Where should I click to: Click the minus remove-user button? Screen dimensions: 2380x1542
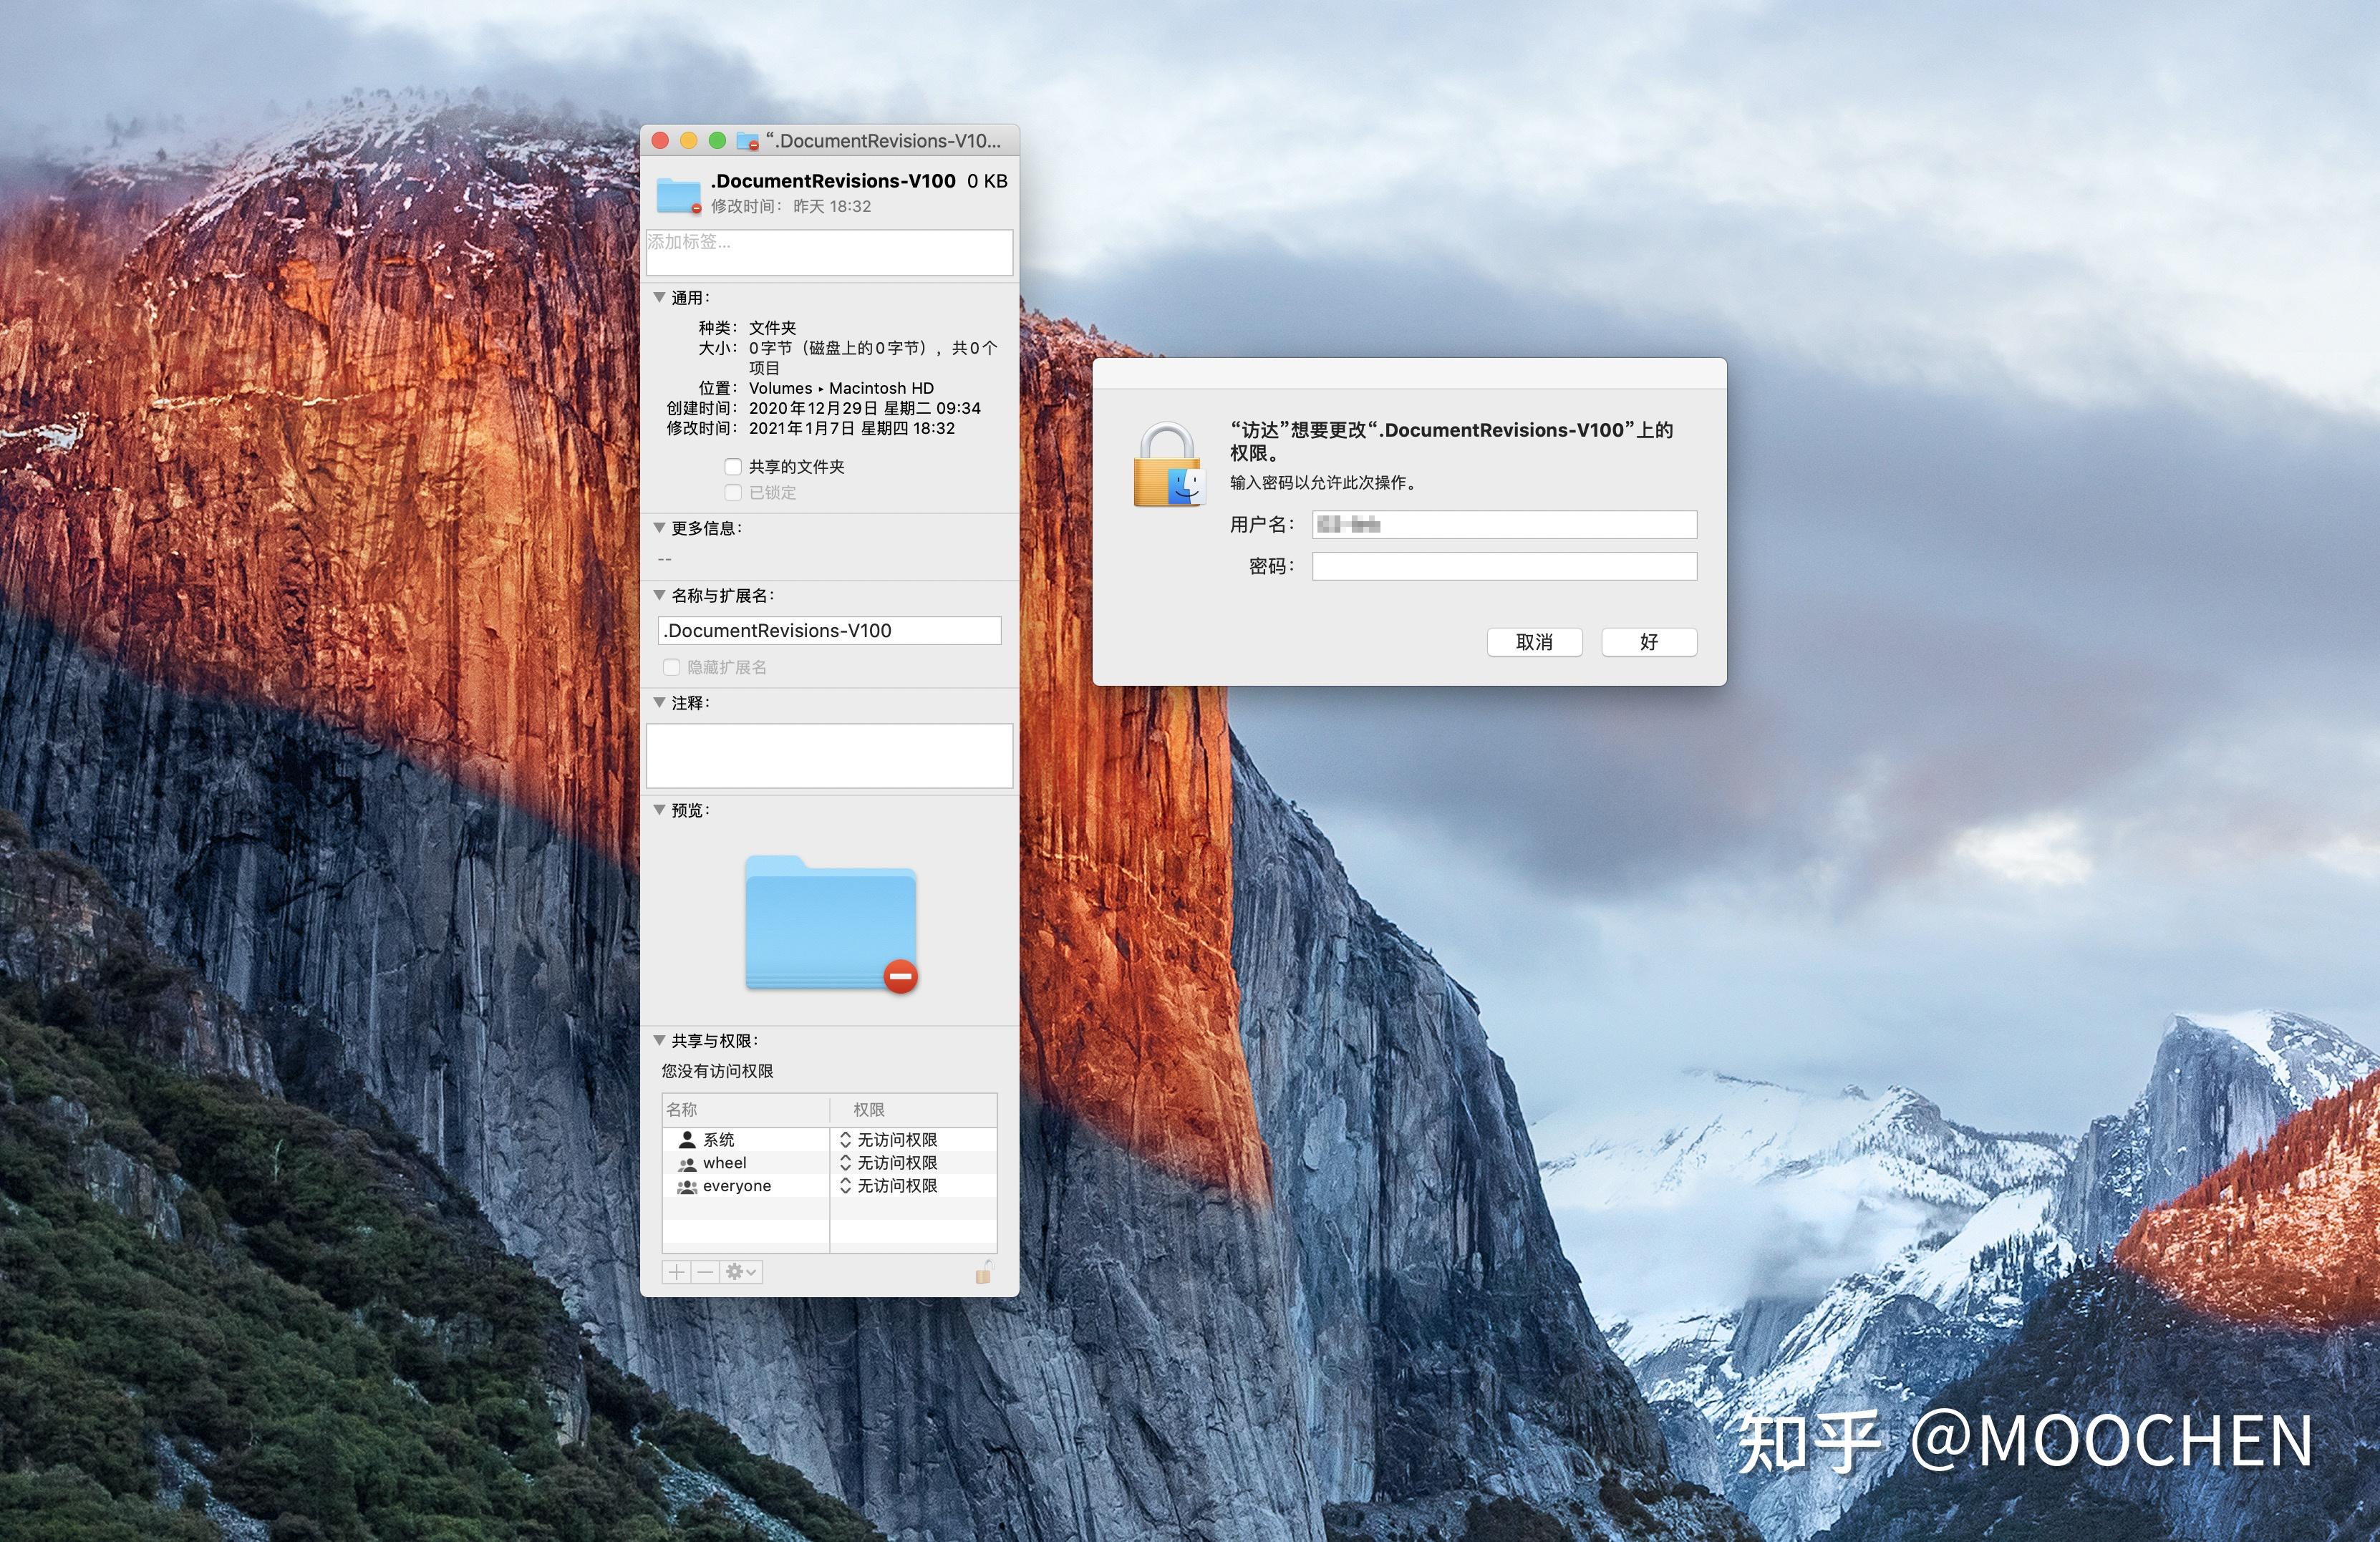click(x=705, y=1272)
